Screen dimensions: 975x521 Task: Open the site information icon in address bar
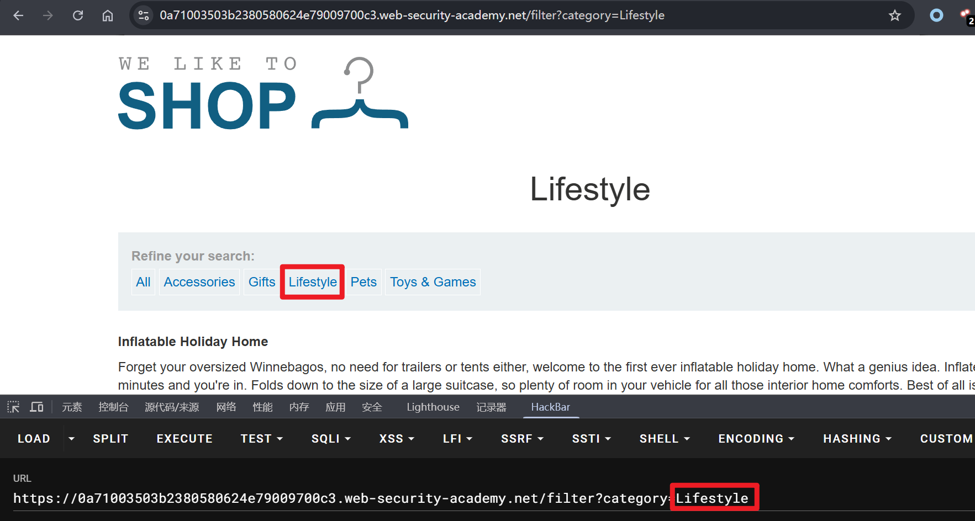point(144,15)
